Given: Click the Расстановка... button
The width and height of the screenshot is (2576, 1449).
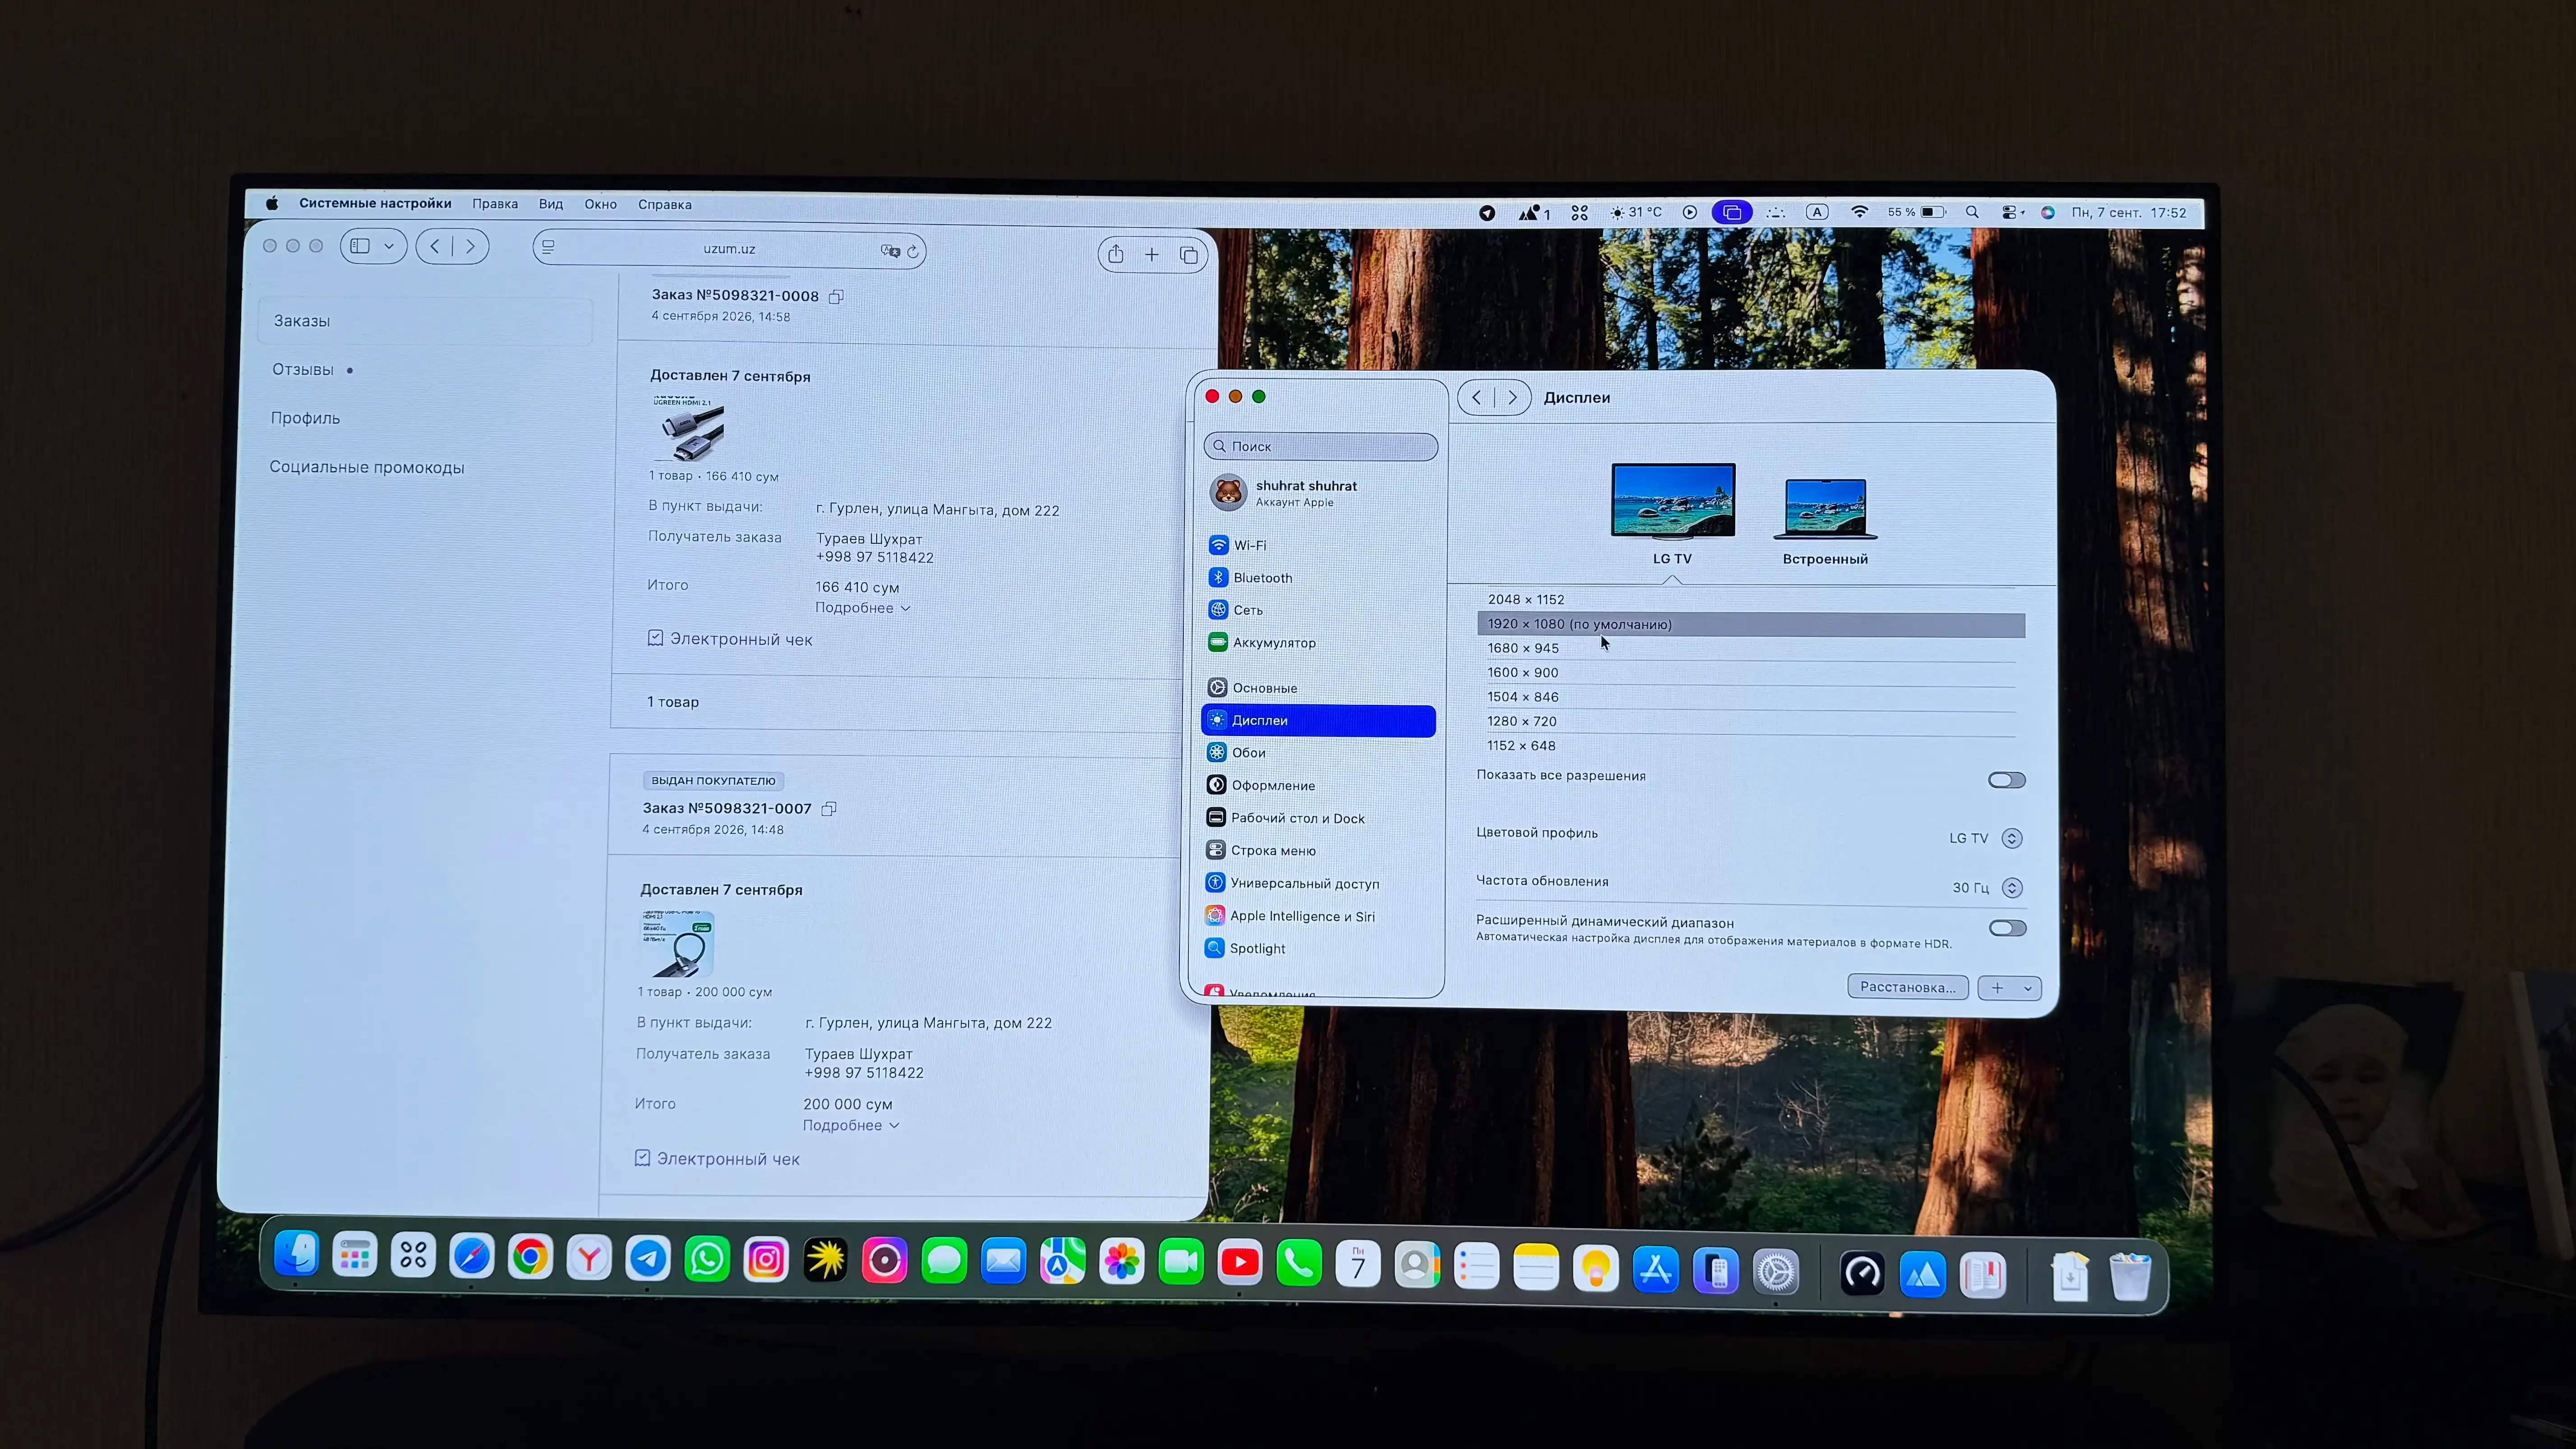Looking at the screenshot, I should coord(1907,987).
